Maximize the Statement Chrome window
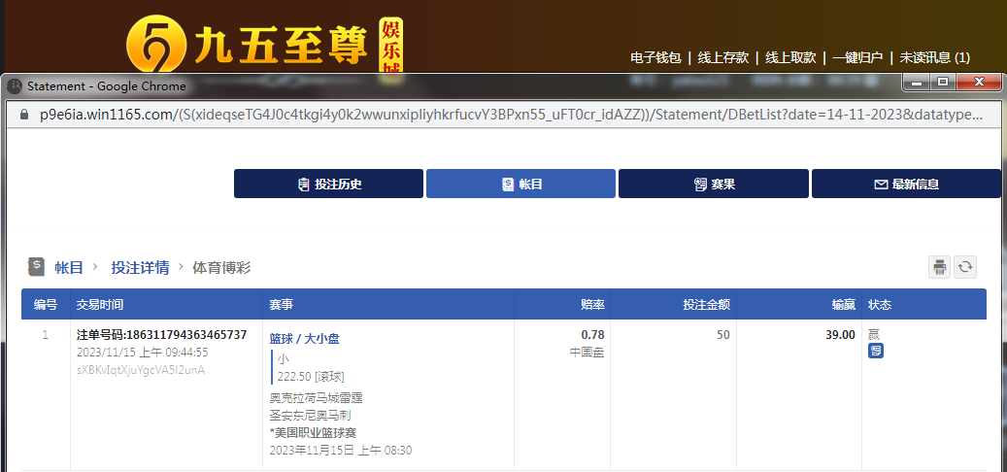This screenshot has width=1007, height=472. coord(942,83)
